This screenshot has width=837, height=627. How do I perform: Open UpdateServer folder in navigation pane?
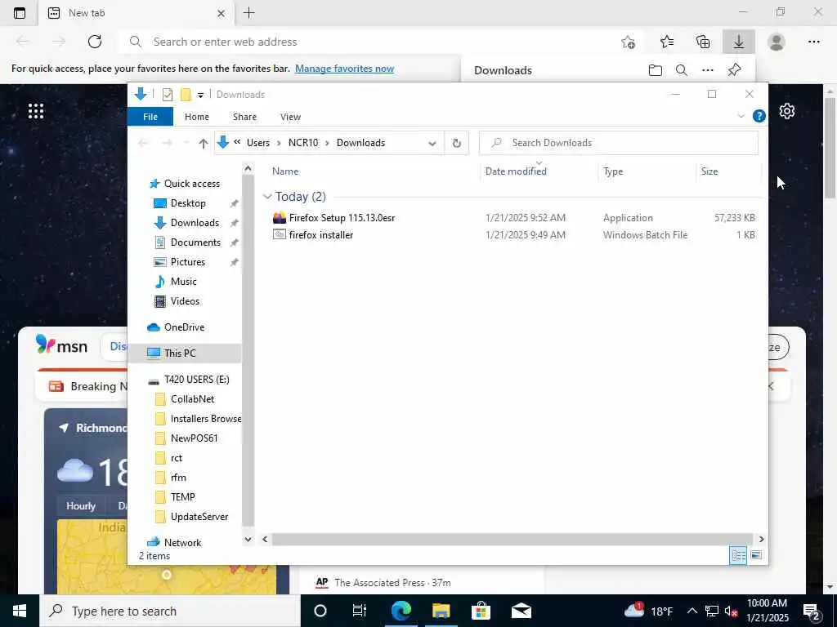(x=199, y=517)
